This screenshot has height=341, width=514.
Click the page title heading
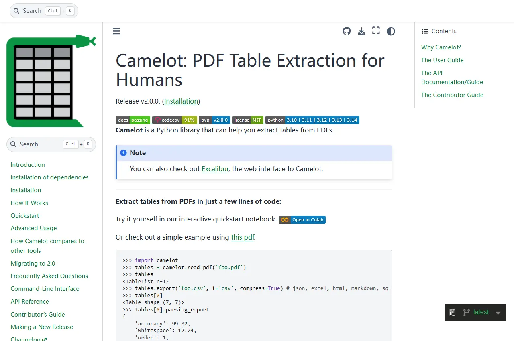click(250, 70)
